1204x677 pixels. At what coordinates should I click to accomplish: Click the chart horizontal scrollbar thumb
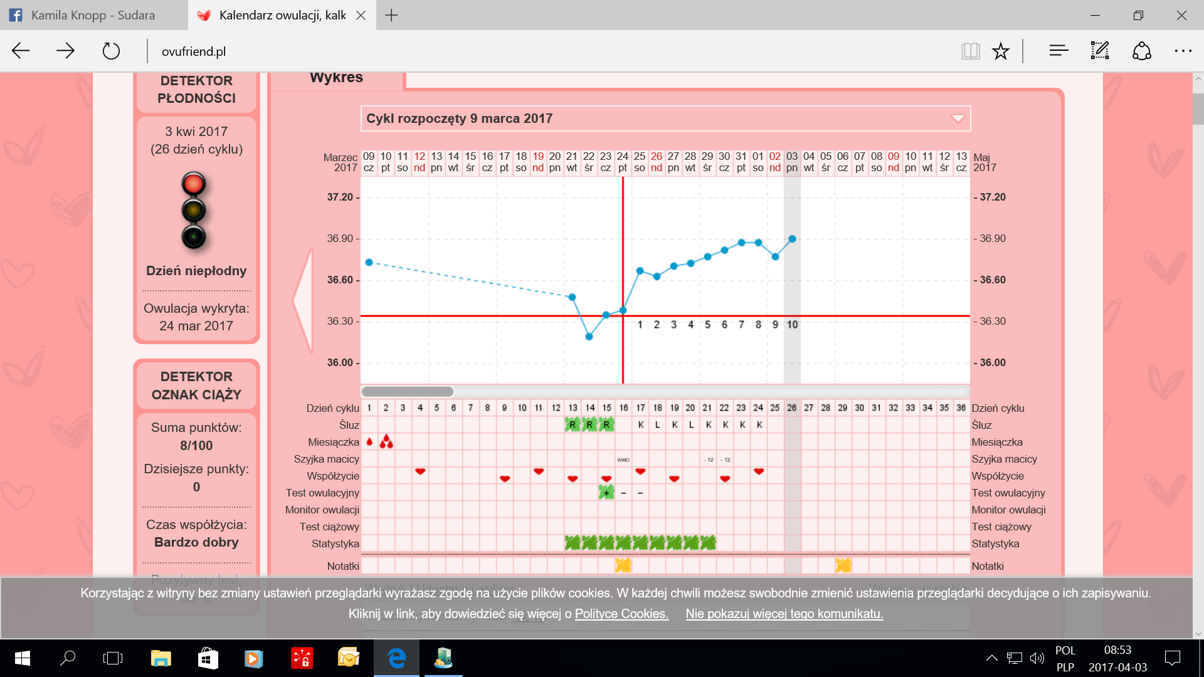point(408,392)
